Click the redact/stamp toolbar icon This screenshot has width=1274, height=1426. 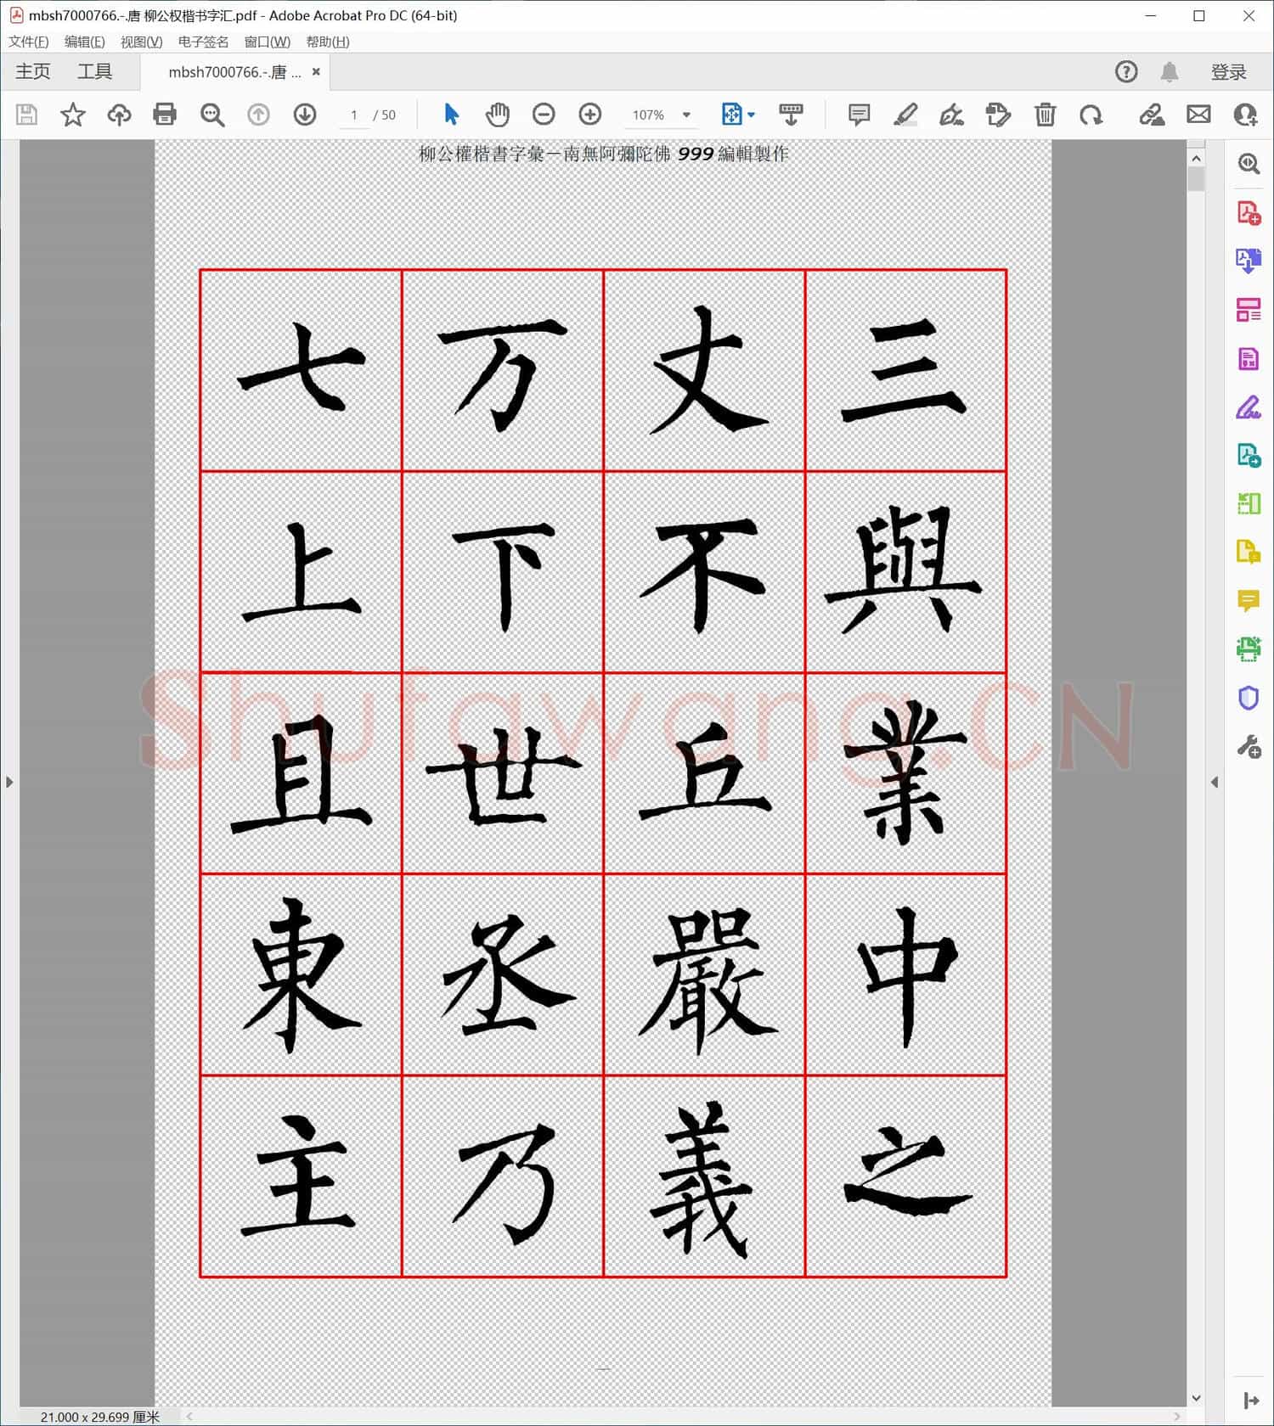click(x=1152, y=115)
